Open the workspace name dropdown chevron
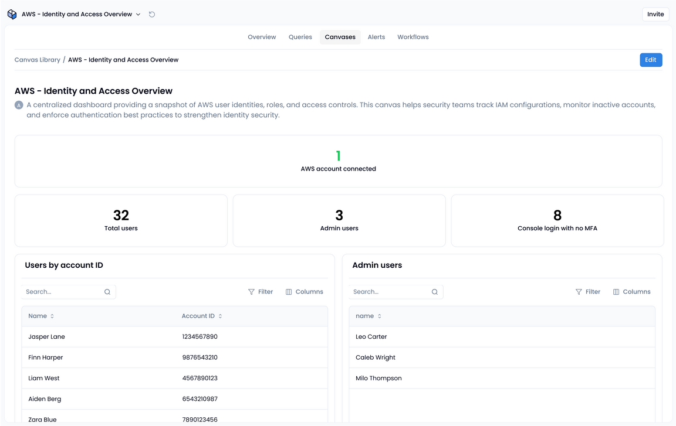The image size is (676, 426). [x=138, y=14]
